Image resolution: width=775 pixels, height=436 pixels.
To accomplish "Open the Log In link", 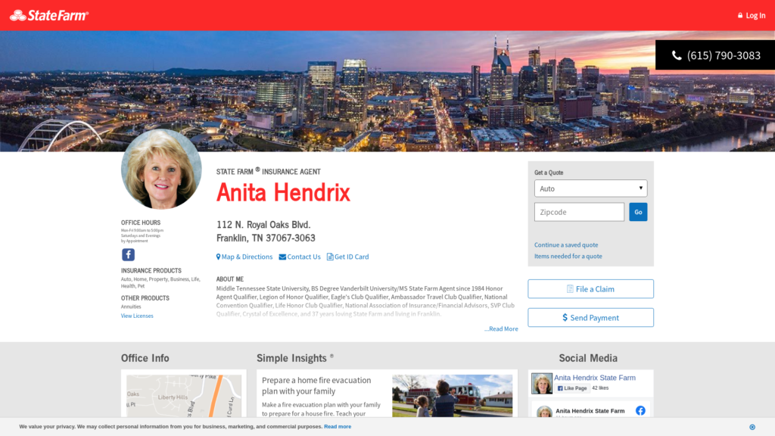I will coord(752,15).
